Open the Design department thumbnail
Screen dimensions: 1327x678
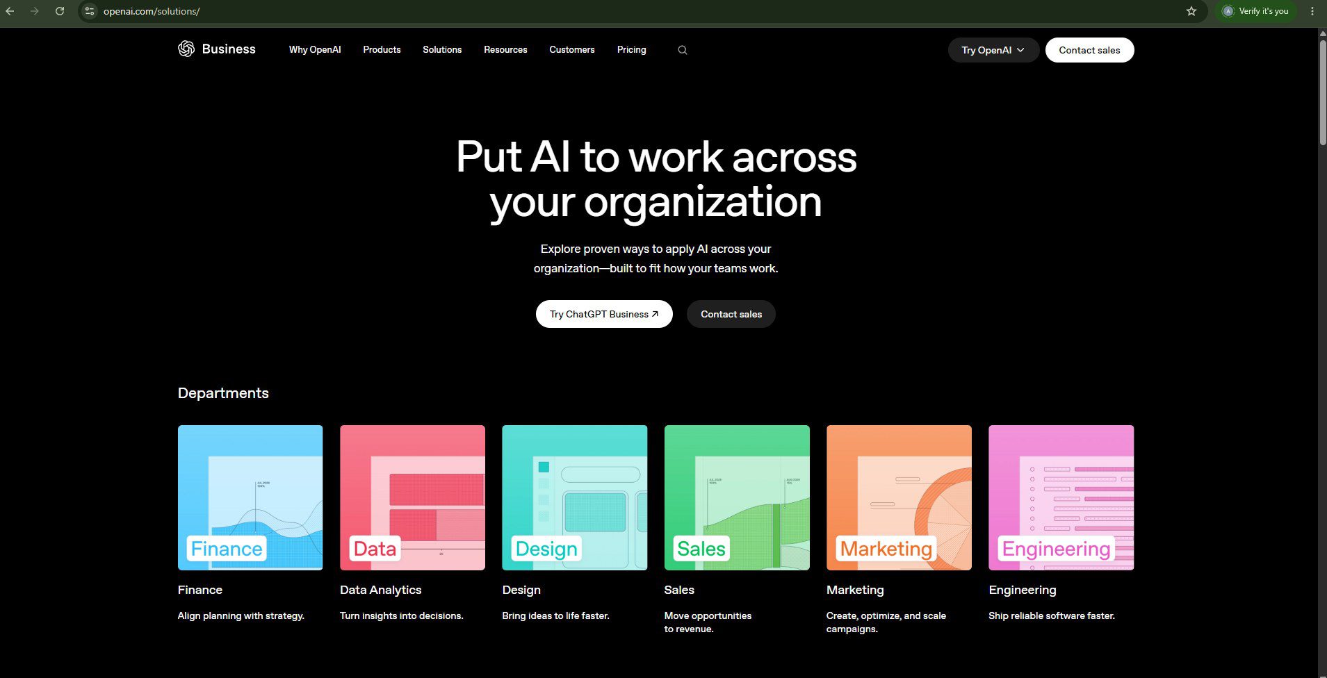[x=575, y=497]
